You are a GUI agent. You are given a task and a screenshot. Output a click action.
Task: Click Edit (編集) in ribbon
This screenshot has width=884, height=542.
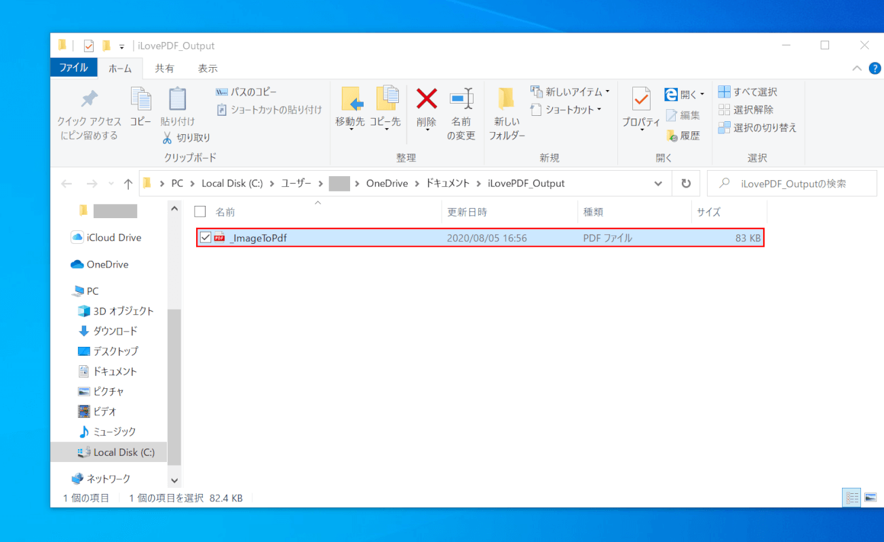(x=683, y=115)
